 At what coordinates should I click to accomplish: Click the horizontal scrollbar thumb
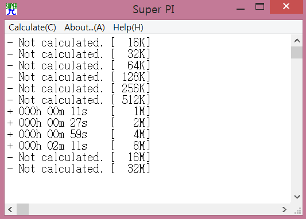pos(22,209)
